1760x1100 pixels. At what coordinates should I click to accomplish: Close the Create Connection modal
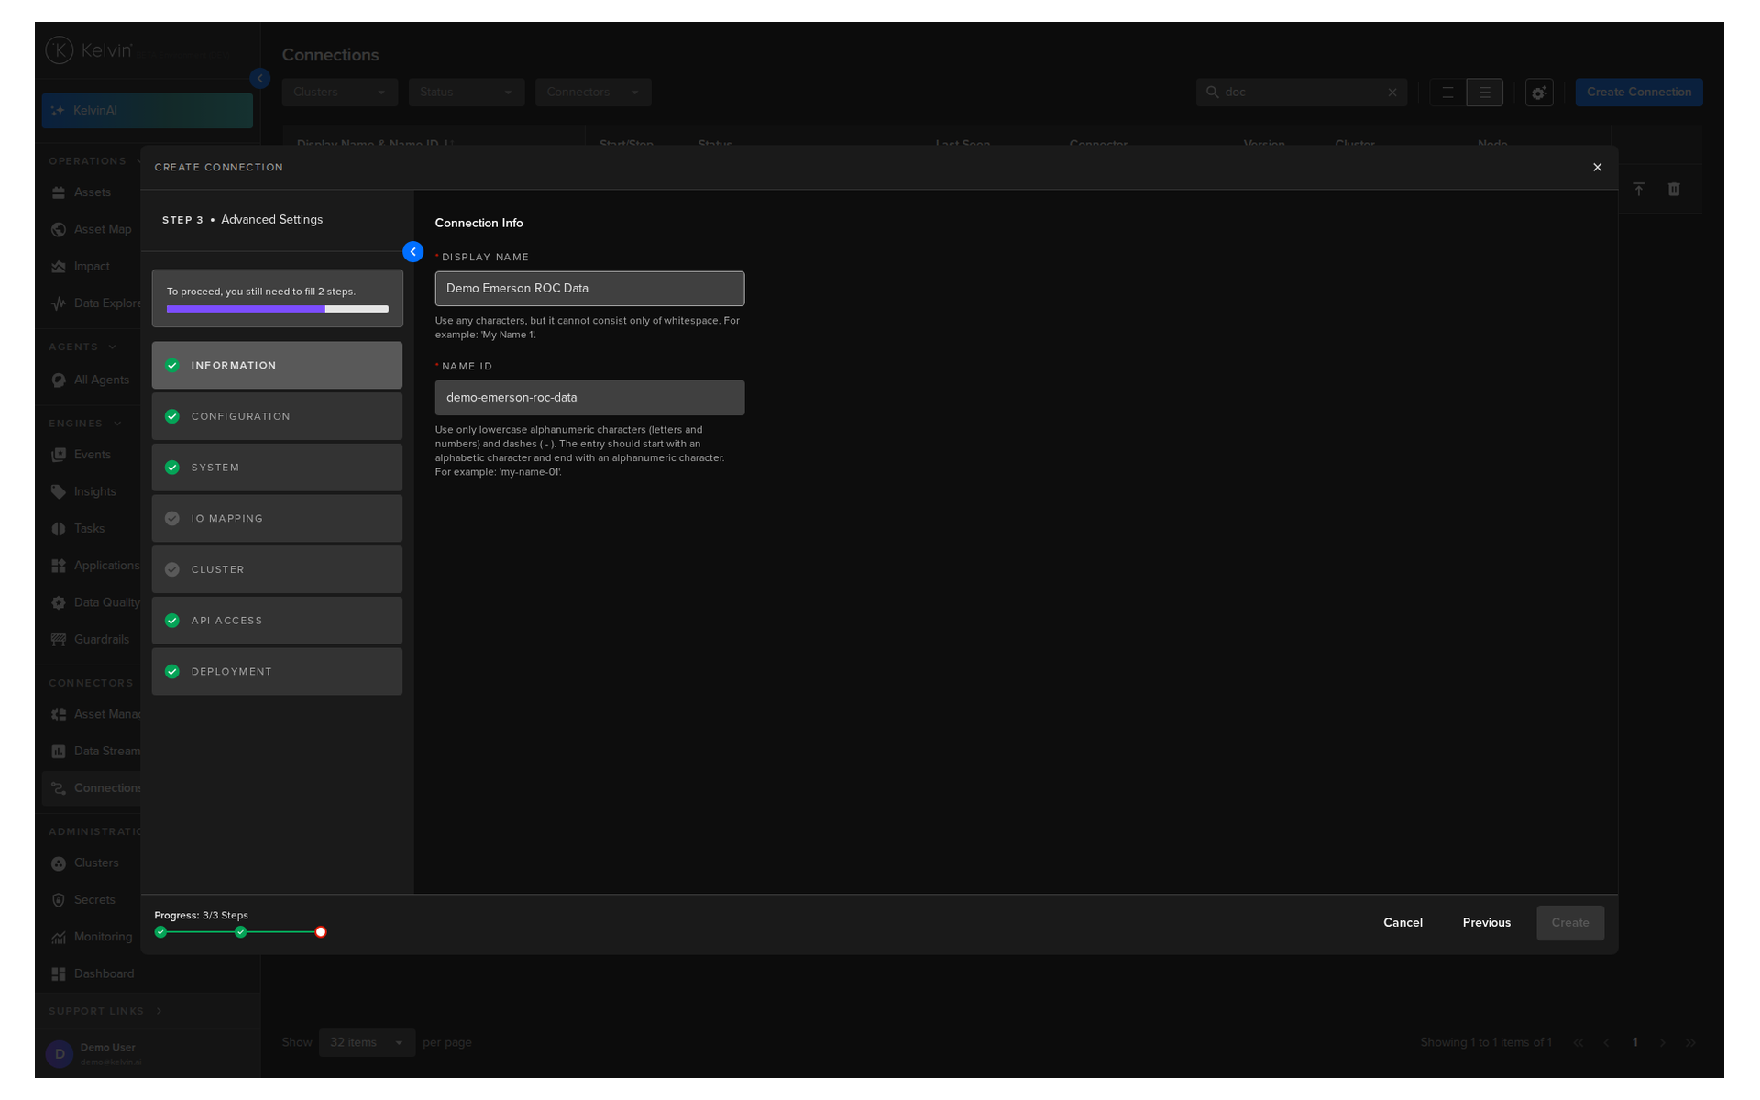[x=1597, y=167]
